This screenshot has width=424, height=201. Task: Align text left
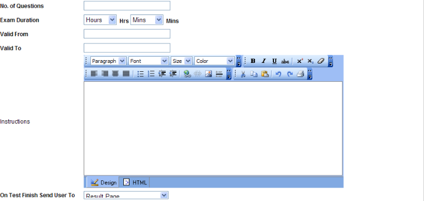tap(94, 73)
